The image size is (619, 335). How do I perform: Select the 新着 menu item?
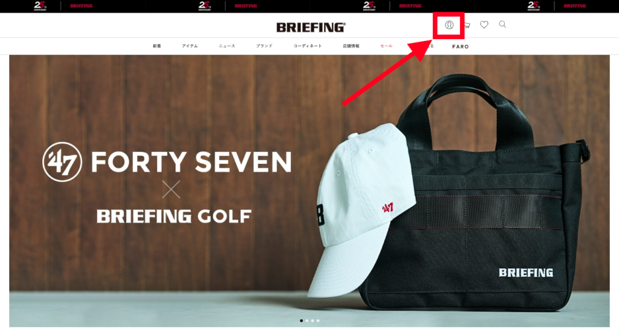pos(157,46)
